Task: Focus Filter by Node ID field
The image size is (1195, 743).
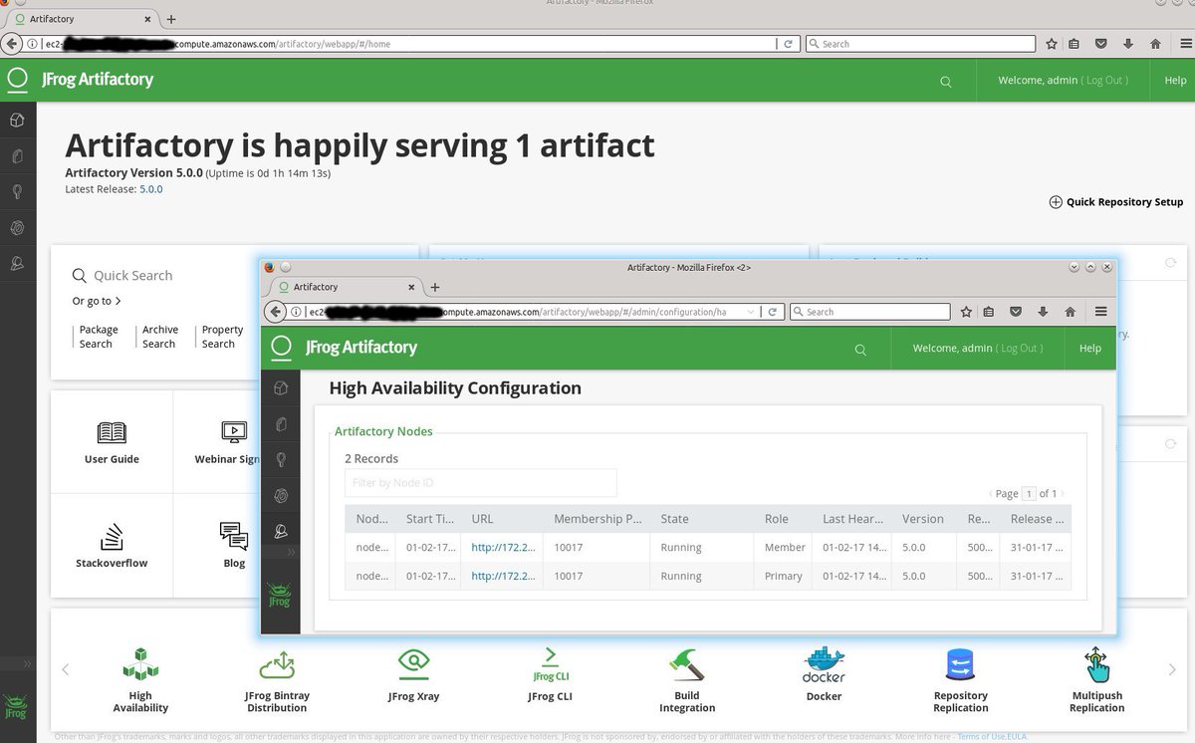Action: coord(481,483)
